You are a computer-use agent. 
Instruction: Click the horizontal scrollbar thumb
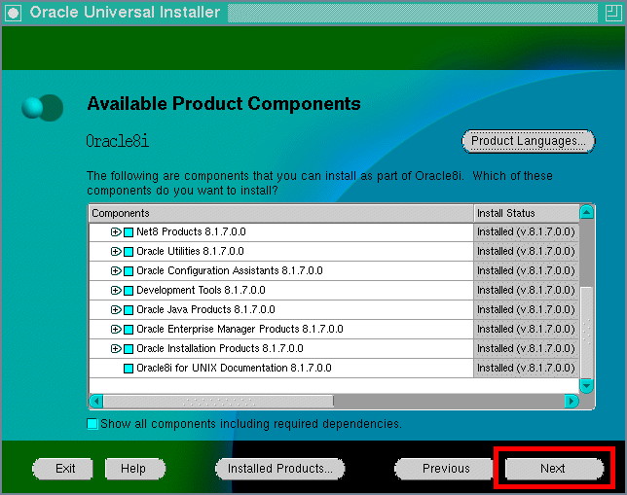[x=218, y=401]
